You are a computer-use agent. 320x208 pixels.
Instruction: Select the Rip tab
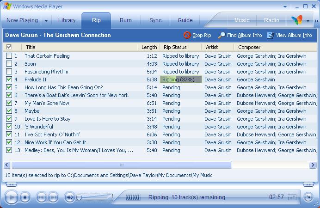pos(96,20)
